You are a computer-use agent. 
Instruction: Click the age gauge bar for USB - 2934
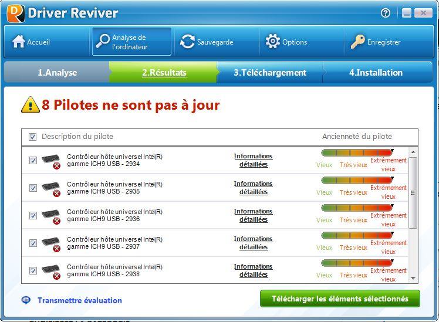(x=357, y=152)
